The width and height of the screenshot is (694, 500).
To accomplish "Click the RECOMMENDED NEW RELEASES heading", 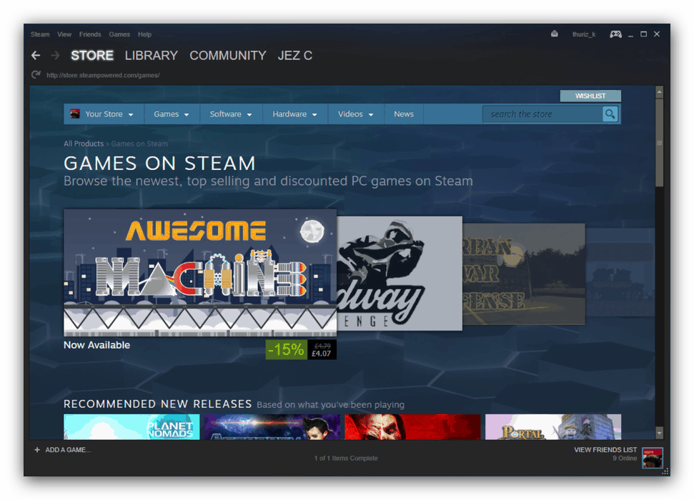I will pyautogui.click(x=157, y=404).
